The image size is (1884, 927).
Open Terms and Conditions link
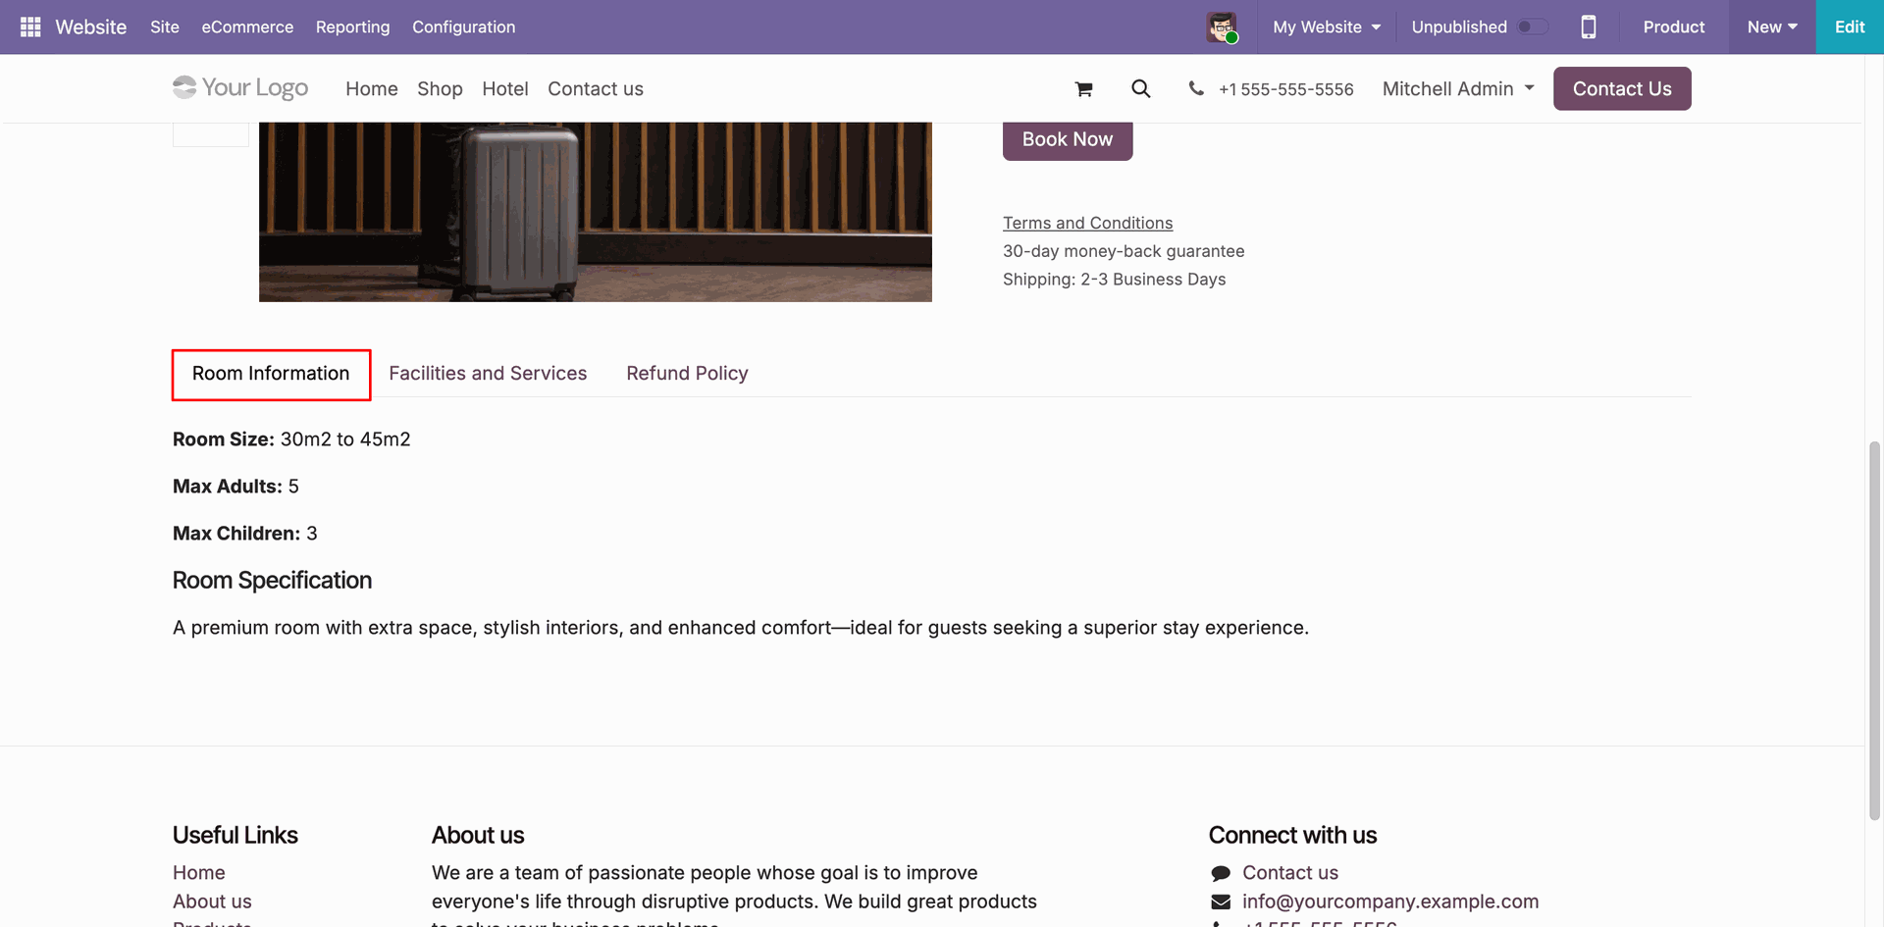click(1087, 223)
